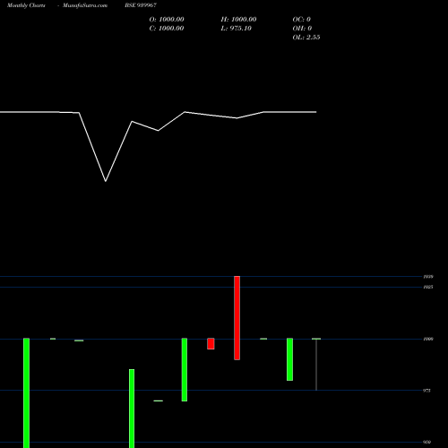
Task: Click the 'BSE 939967' symbol label
Action: [x=141, y=5]
